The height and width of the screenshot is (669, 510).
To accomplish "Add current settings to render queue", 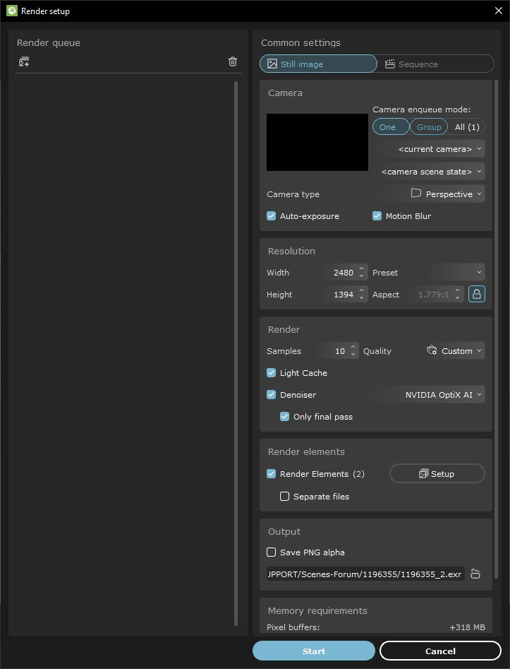I will coord(24,62).
